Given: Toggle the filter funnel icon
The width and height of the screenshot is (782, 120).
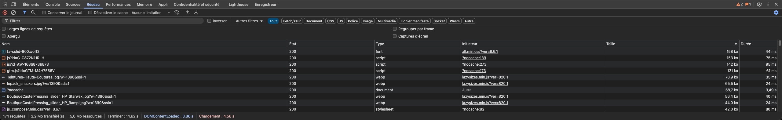Looking at the screenshot, I should coord(25,13).
